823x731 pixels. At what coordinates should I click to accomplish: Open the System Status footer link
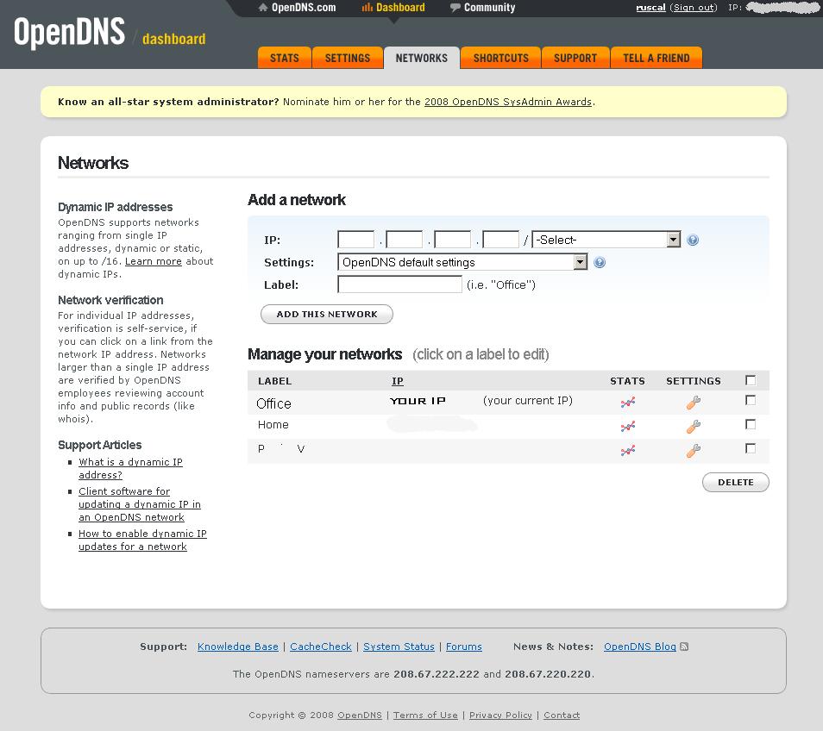(x=399, y=647)
